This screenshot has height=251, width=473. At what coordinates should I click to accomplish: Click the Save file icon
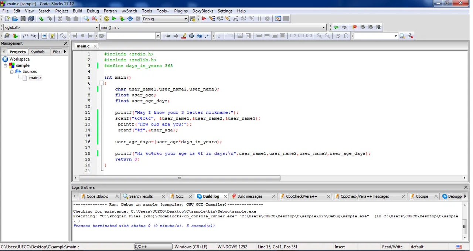pyautogui.click(x=23, y=18)
